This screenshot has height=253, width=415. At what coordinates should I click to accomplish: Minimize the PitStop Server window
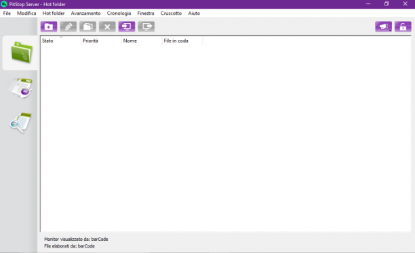pos(368,4)
